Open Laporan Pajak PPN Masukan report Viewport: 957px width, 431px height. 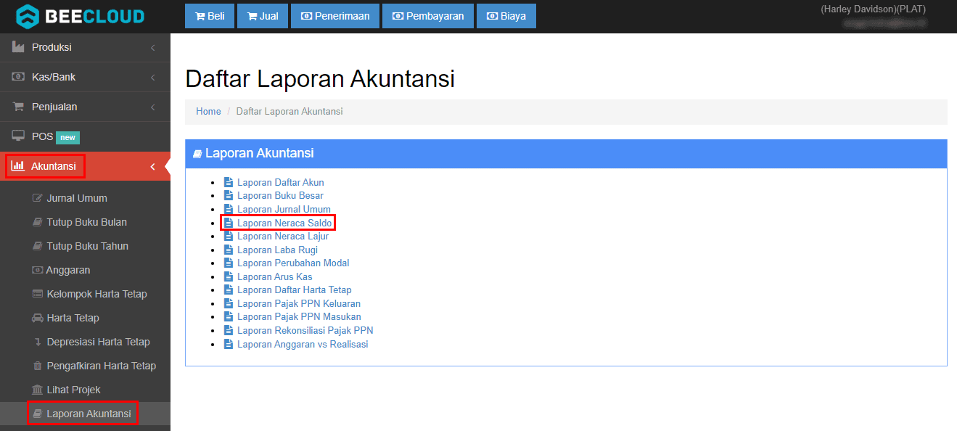[x=299, y=317]
